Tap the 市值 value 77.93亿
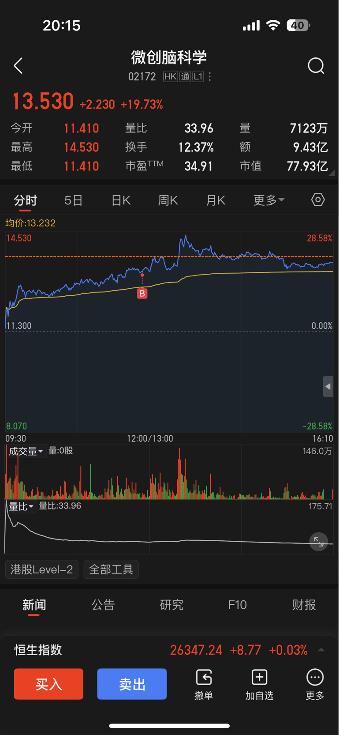 pyautogui.click(x=307, y=166)
